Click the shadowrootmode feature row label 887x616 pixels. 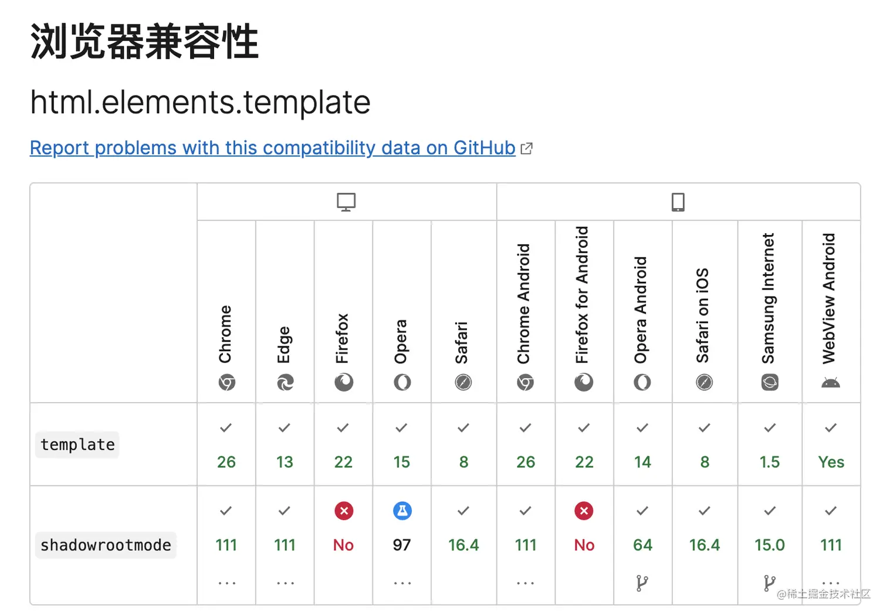(x=106, y=545)
